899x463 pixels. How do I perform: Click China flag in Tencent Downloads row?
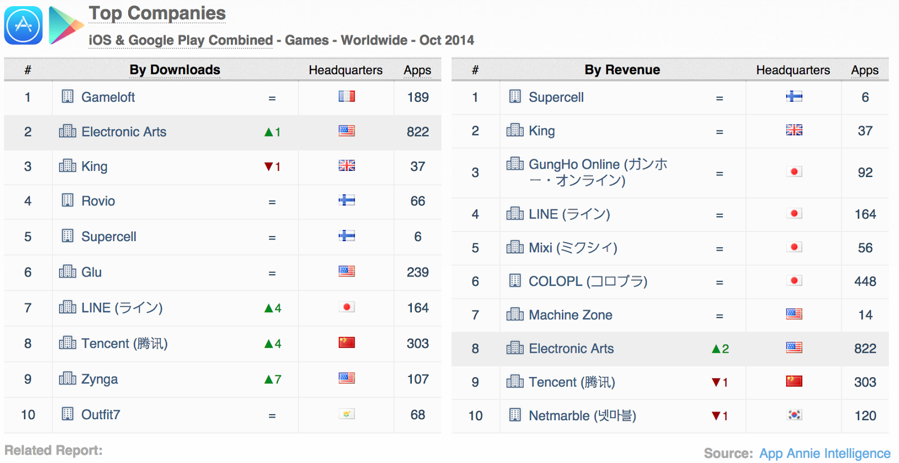[347, 342]
